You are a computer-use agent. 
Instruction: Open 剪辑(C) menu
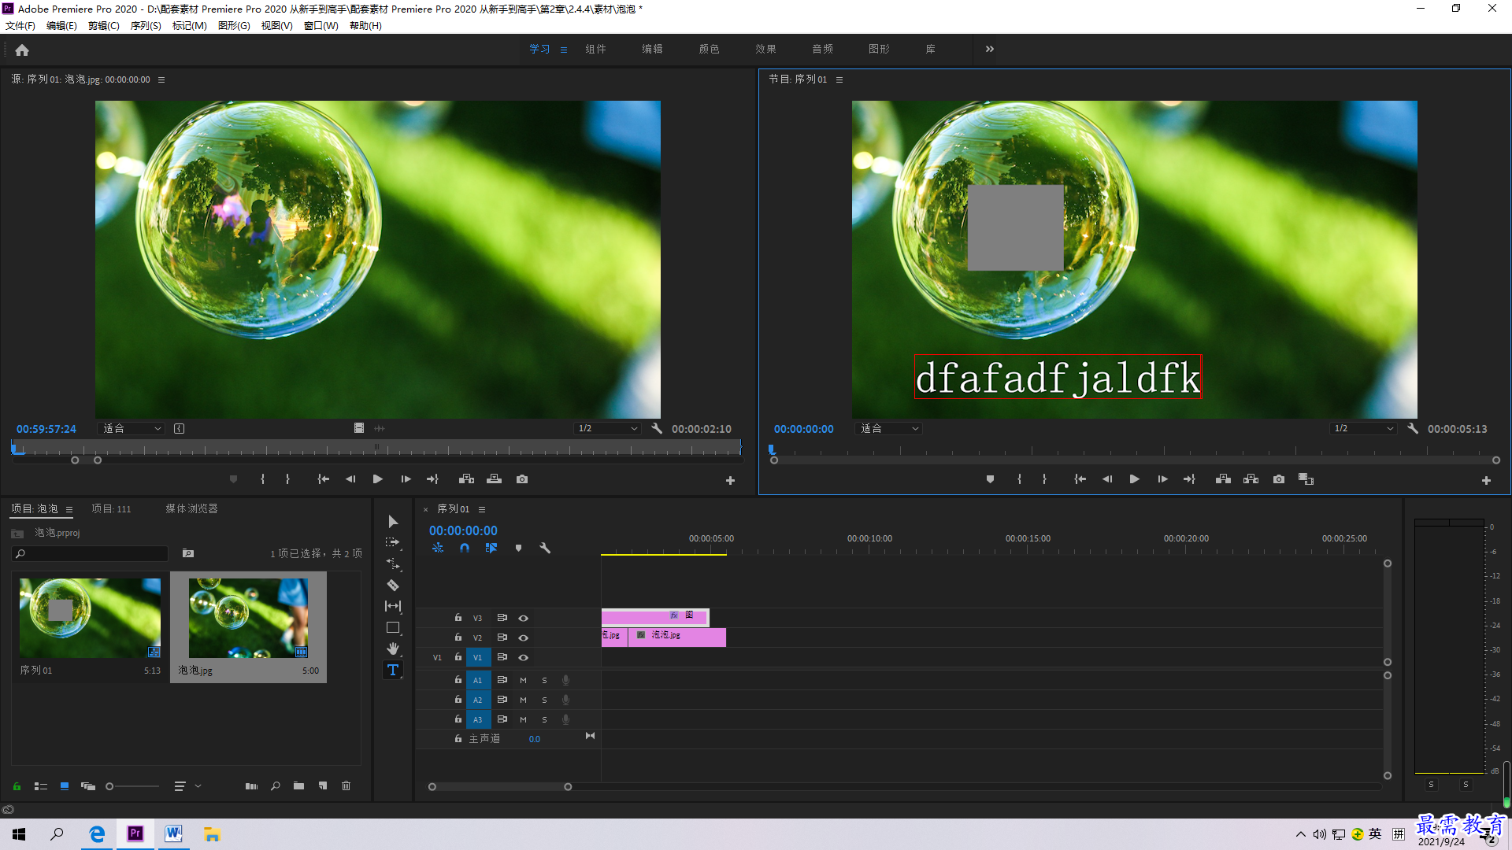pos(104,26)
